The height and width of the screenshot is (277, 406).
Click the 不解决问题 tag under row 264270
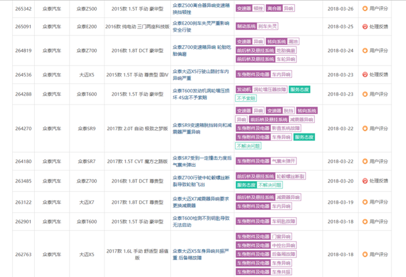[248, 146]
